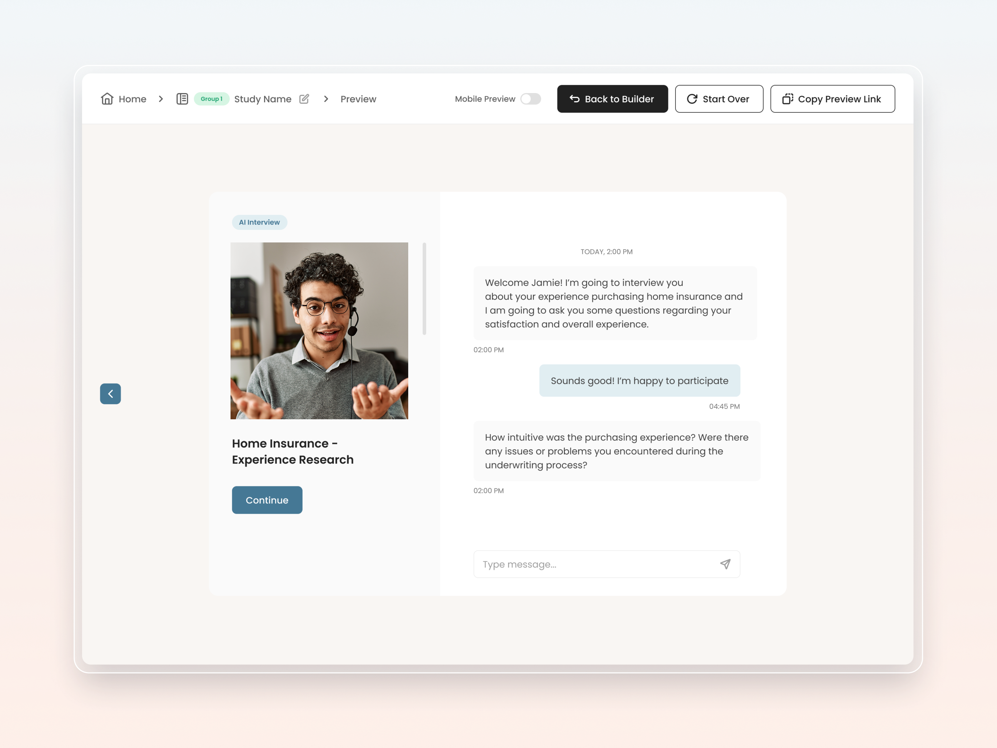997x748 pixels.
Task: Select the Study Name breadcrumb
Action: pyautogui.click(x=262, y=99)
